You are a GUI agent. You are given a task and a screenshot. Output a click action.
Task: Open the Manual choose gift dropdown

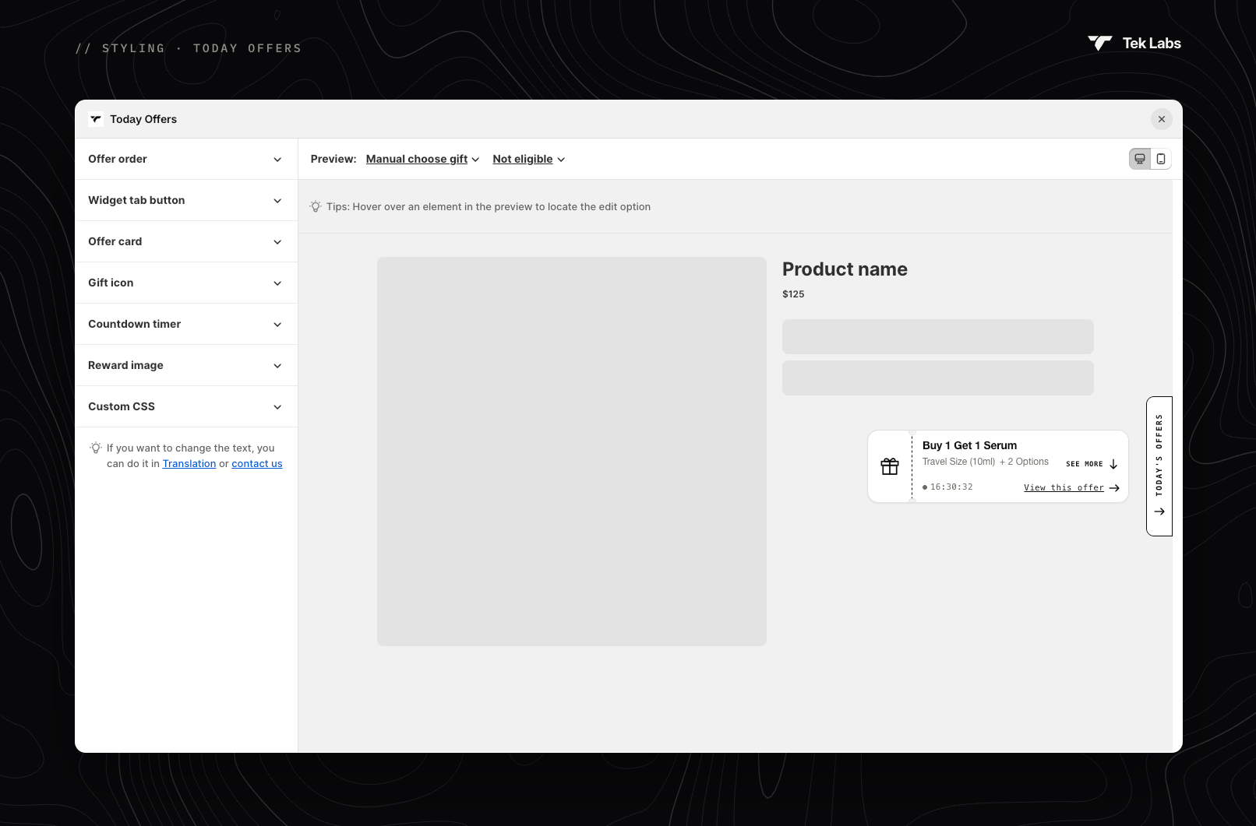422,159
